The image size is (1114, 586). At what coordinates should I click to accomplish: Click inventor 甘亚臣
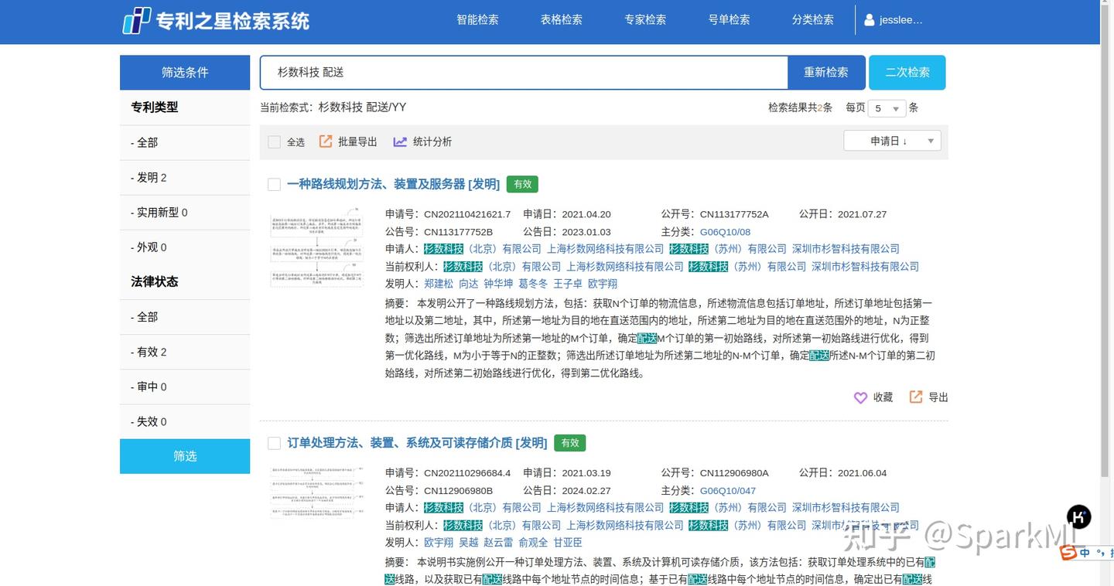click(568, 543)
